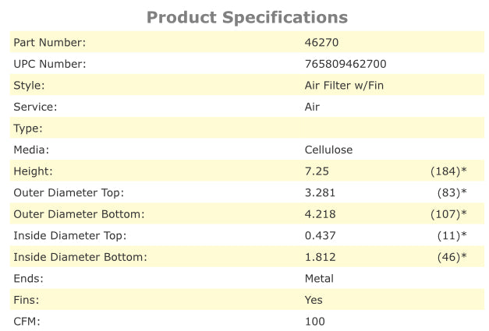Click the Type label
Screen dimensions: 489x331
coord(28,128)
